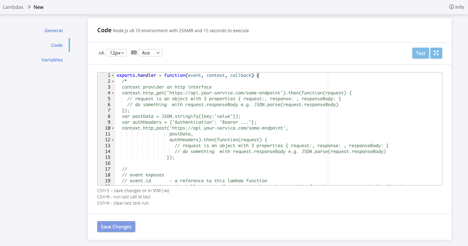The image size is (468, 246).
Task: Collapse code fold arrow on line 10
Action: [x=113, y=128]
